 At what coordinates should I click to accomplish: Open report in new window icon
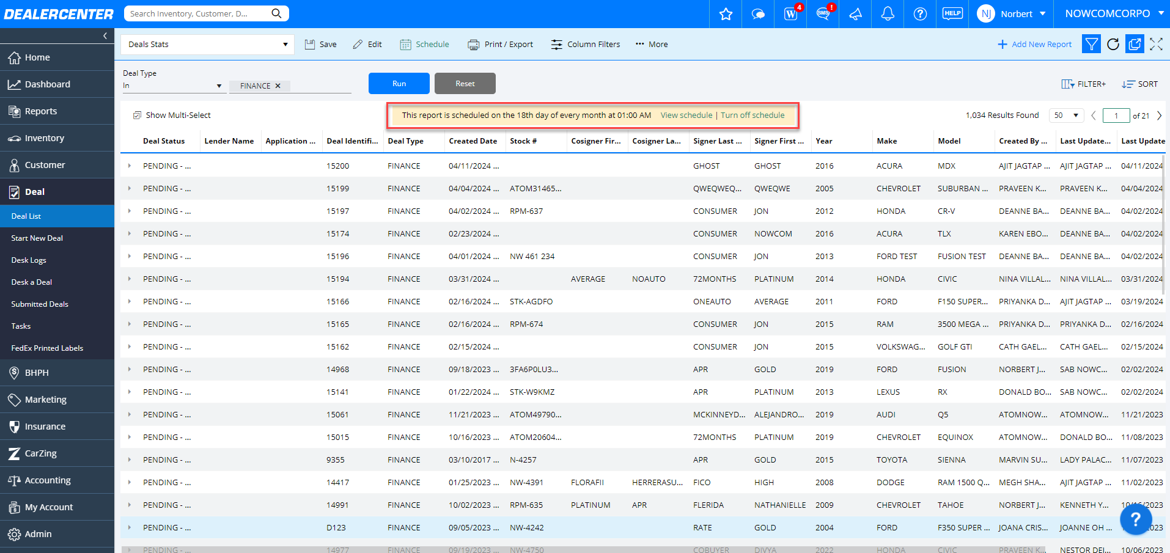(1135, 44)
